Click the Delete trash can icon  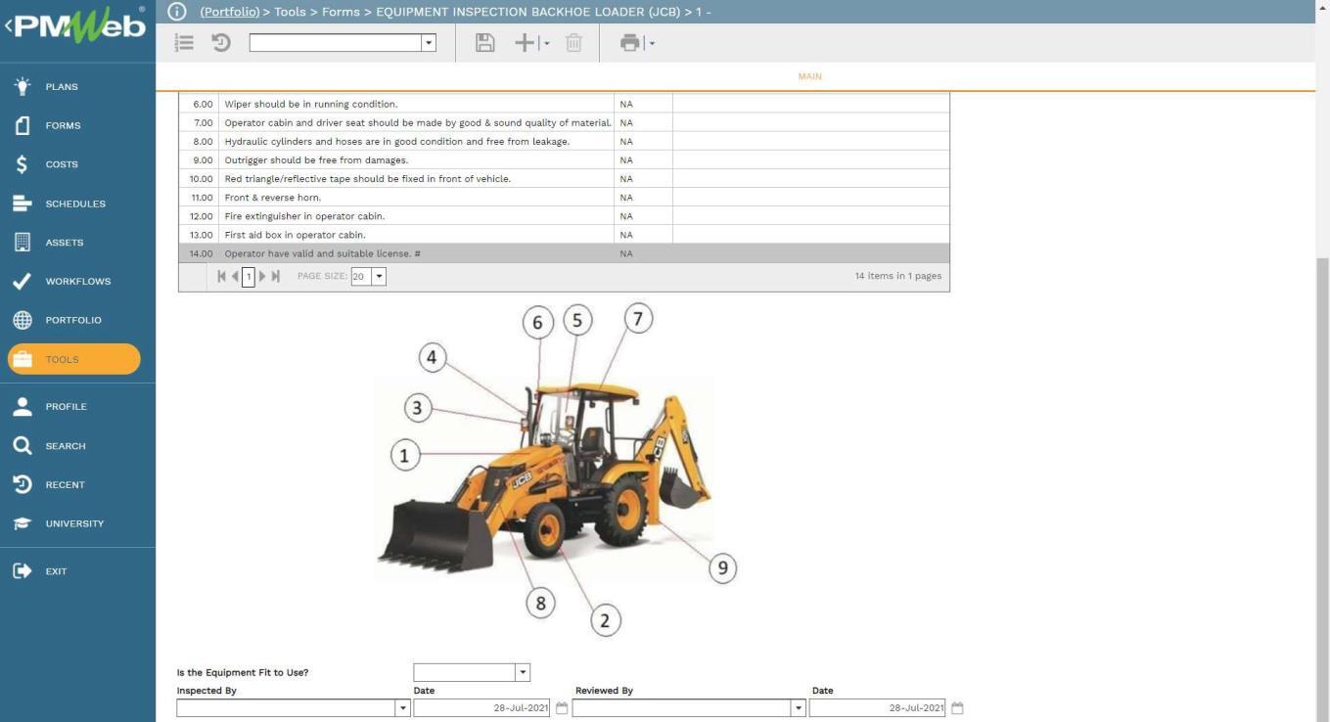click(574, 43)
